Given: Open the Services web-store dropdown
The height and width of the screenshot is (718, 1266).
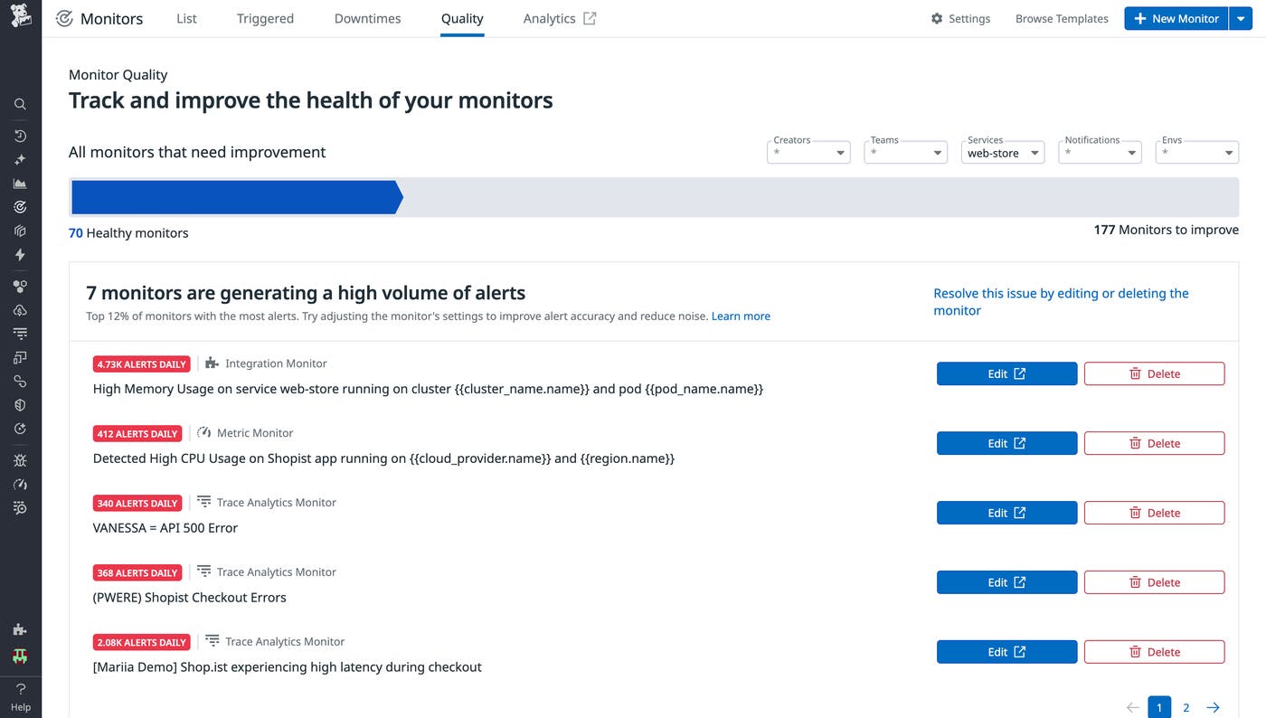Looking at the screenshot, I should tap(1003, 153).
